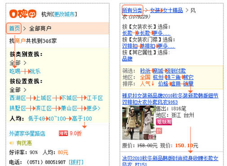Click the red 推荐 badge icon

63,133
